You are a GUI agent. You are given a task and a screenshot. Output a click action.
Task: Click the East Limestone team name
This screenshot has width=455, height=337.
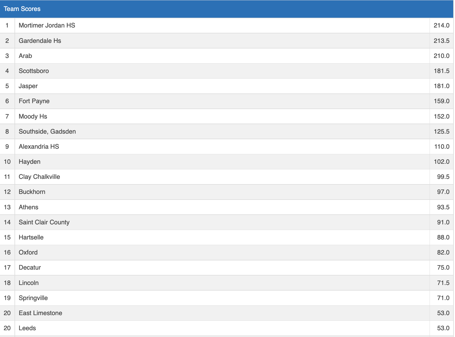coord(41,313)
